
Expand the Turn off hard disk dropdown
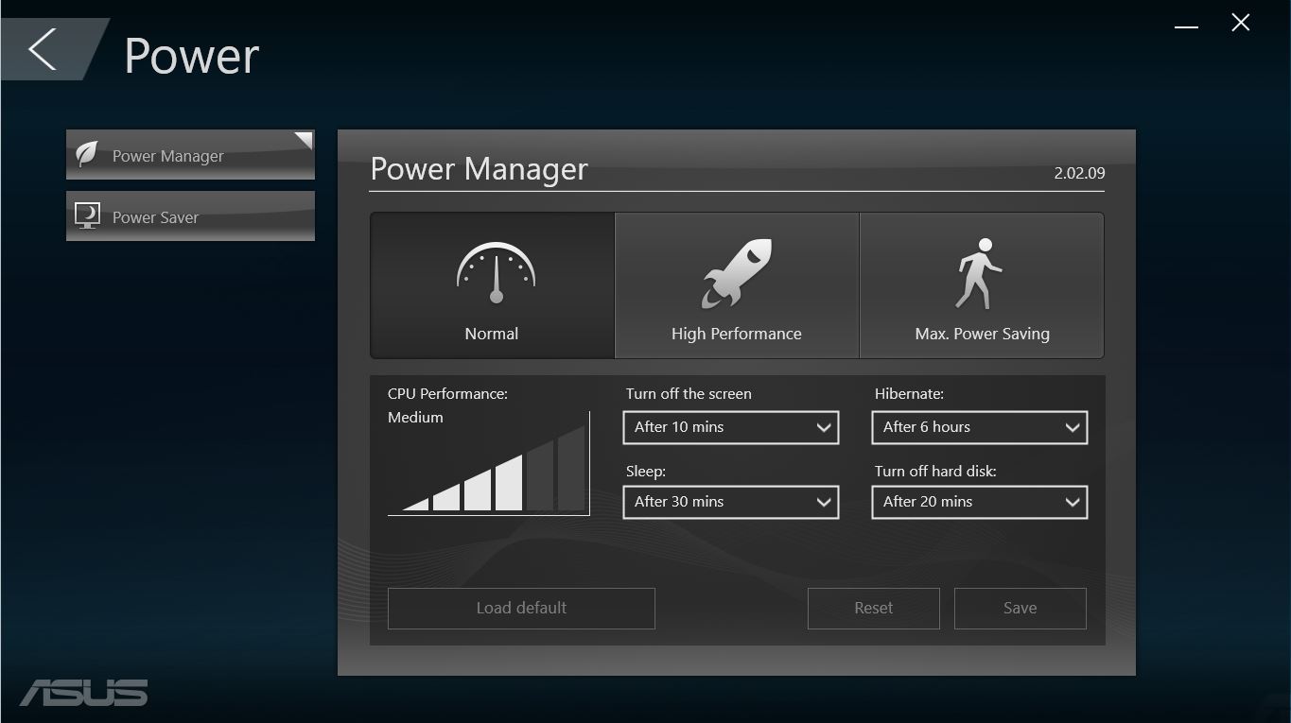pyautogui.click(x=979, y=502)
